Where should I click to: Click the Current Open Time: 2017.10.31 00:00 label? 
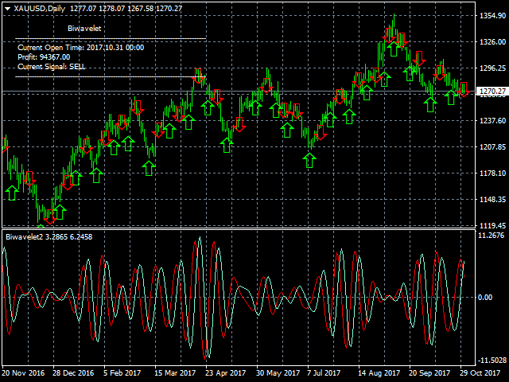(x=81, y=48)
